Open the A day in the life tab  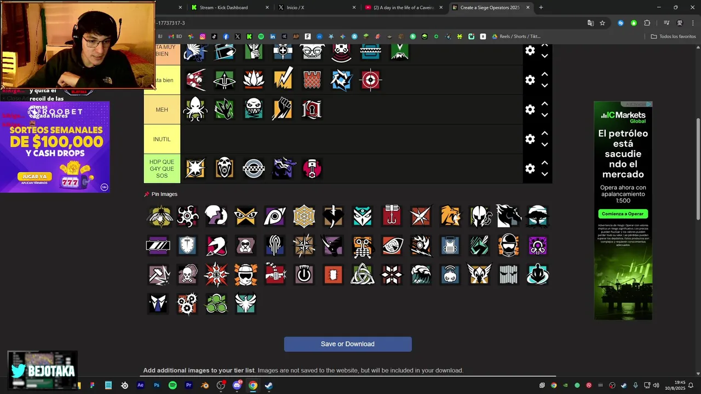(x=402, y=8)
